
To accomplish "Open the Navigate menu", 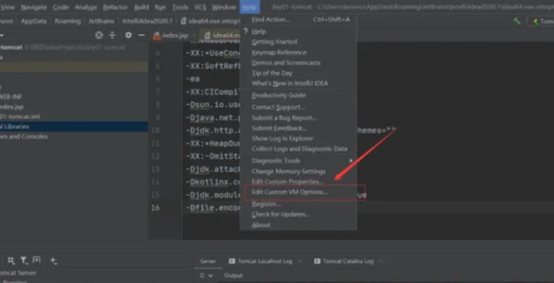I will point(33,7).
